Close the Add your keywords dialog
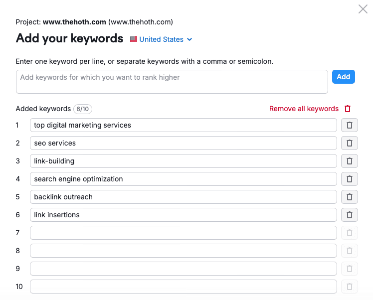373x300 pixels. (x=363, y=9)
